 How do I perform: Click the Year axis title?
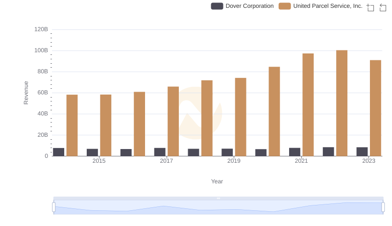217,181
